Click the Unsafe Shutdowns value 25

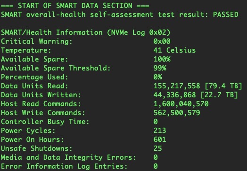click(158, 148)
